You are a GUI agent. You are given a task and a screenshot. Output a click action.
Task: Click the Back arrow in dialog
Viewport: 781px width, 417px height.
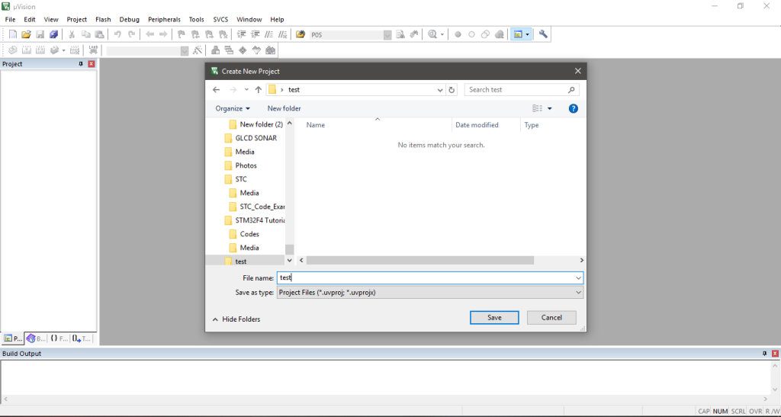pos(217,90)
